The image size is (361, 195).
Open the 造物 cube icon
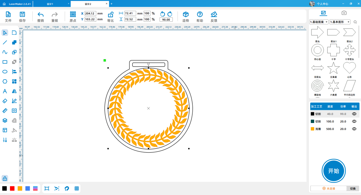(186, 14)
